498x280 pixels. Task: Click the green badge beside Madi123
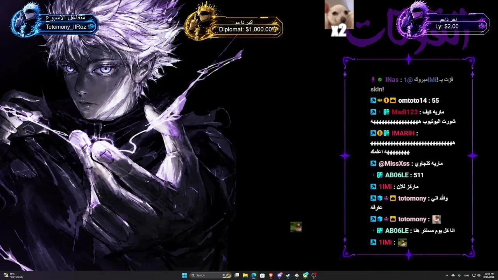pyautogui.click(x=386, y=112)
